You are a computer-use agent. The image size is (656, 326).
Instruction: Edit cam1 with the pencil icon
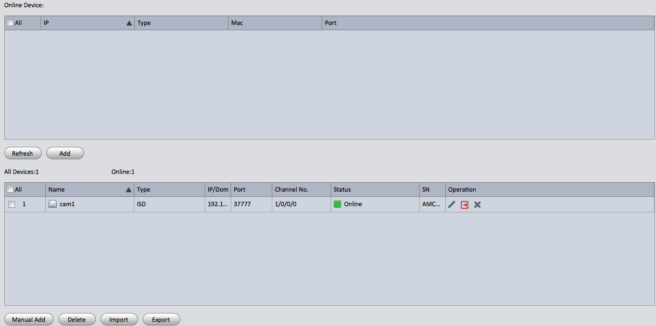click(x=451, y=205)
